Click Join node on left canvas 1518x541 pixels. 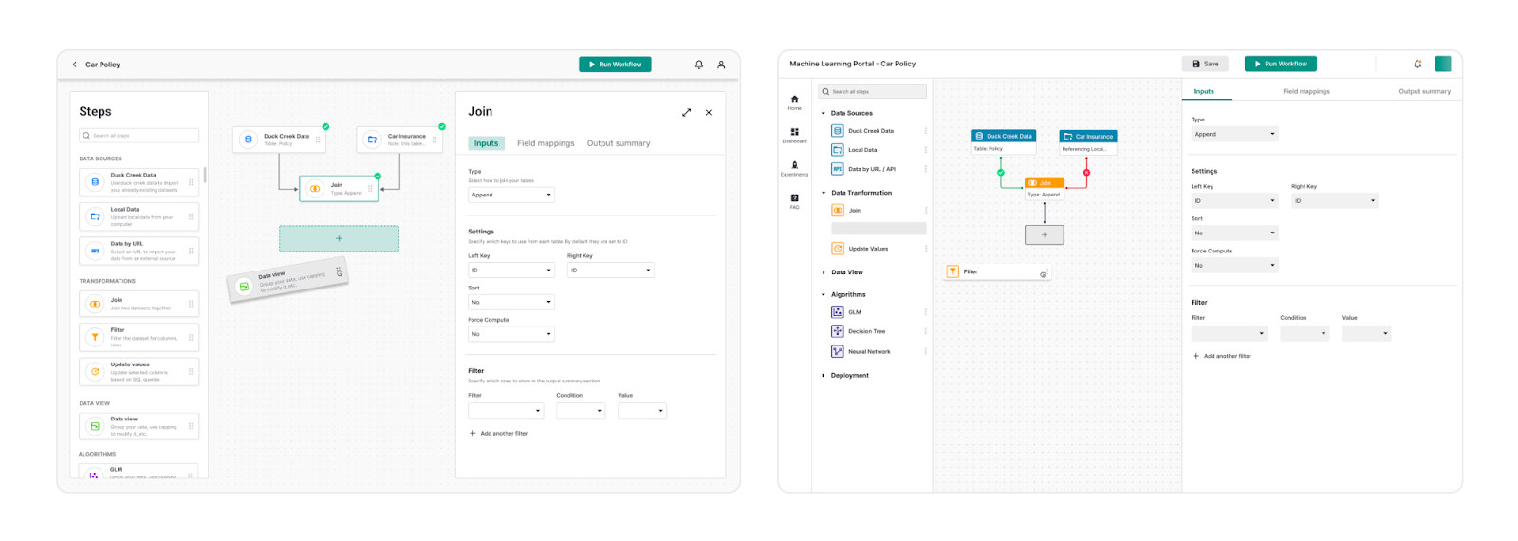339,188
